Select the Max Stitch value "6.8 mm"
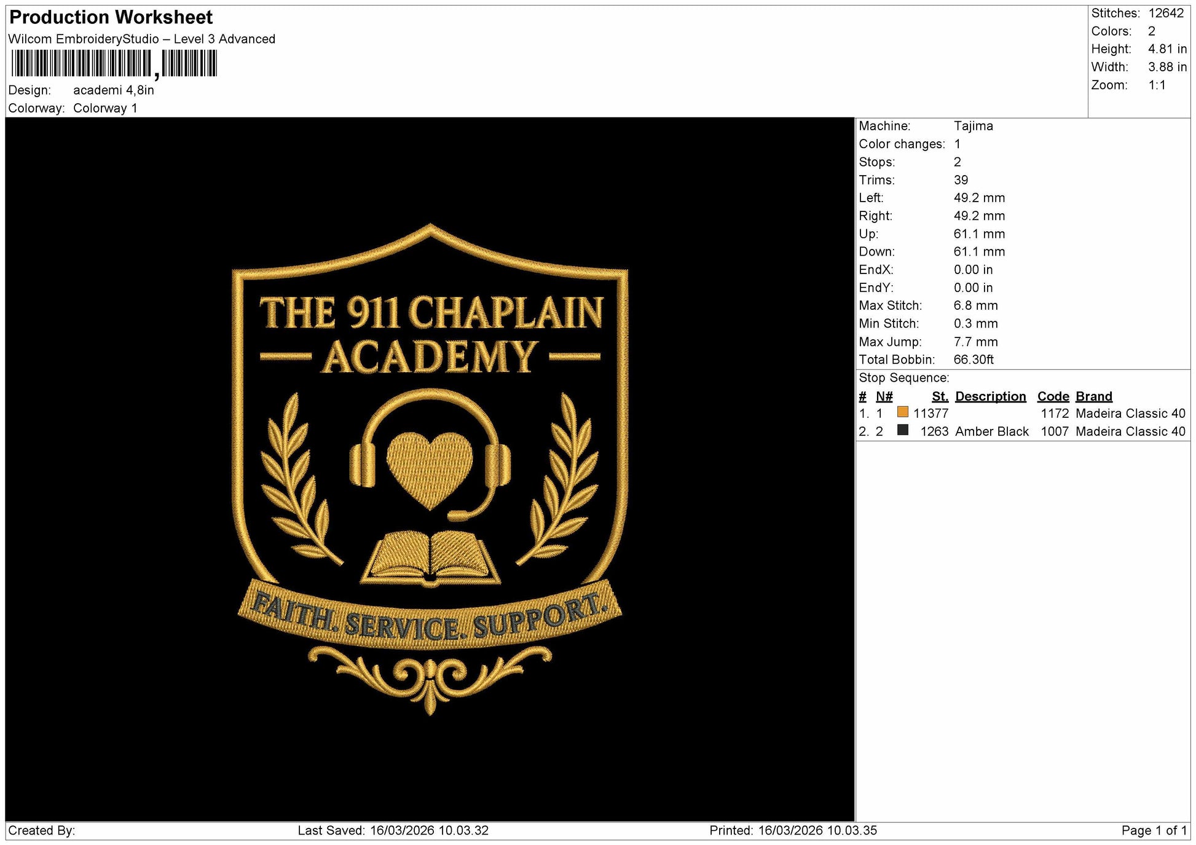1196x845 pixels. [x=976, y=305]
